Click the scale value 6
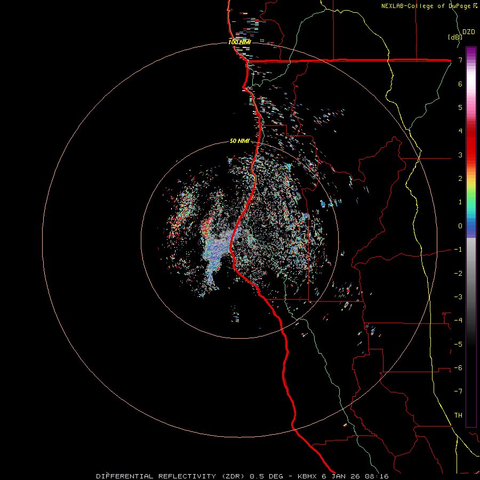The height and width of the screenshot is (480, 480). [x=460, y=84]
